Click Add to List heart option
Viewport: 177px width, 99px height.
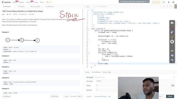[23, 14]
